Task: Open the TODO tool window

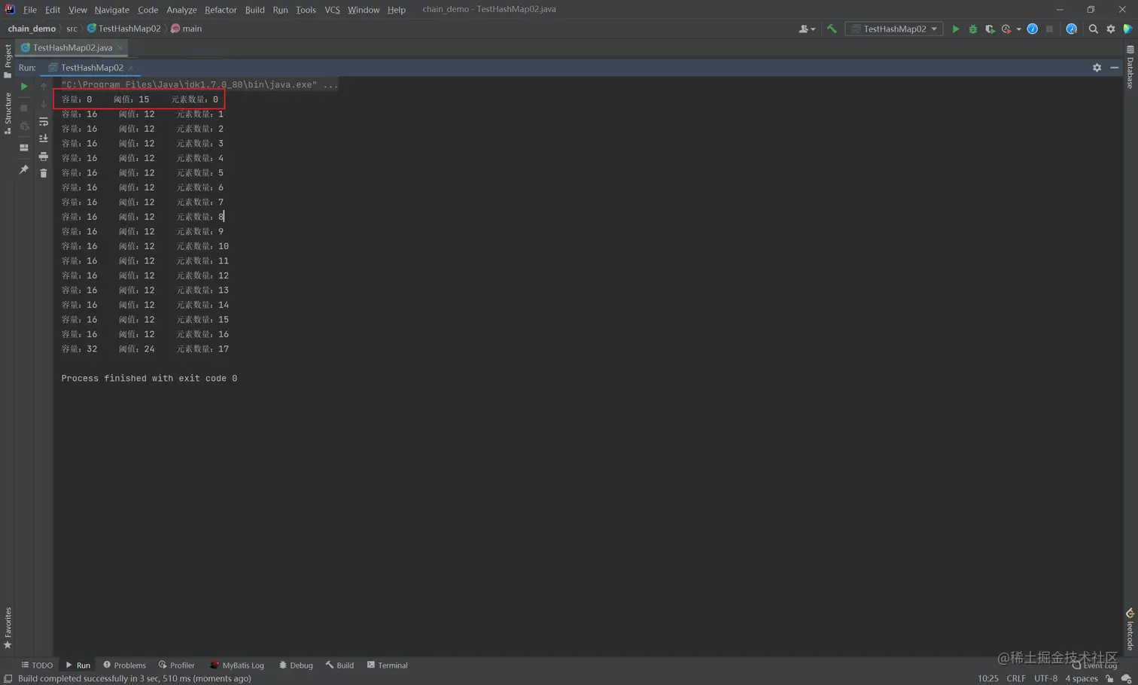Action: pos(37,665)
